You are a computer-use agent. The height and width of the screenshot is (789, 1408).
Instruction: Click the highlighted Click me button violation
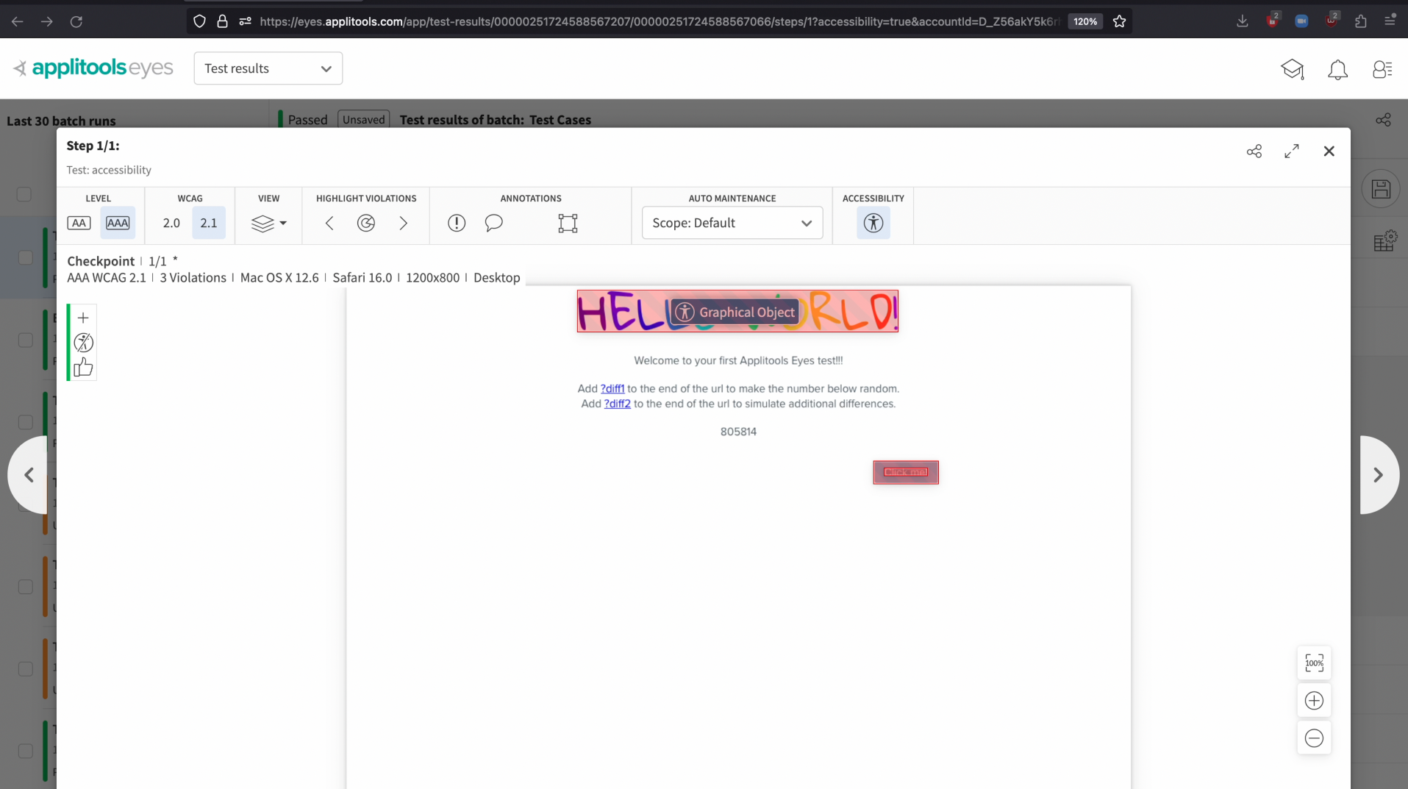click(906, 472)
